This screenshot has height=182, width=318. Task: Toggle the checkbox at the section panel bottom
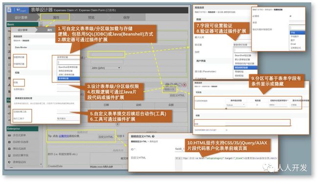tap(227, 130)
